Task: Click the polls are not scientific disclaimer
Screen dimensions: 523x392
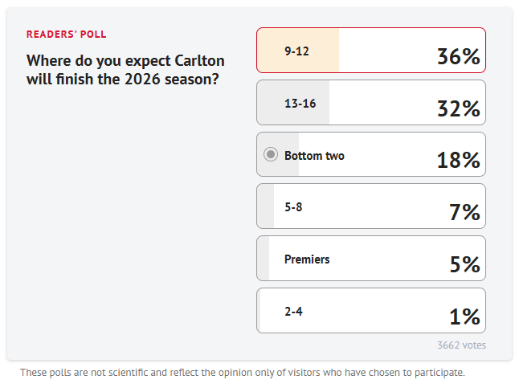Action: point(242,373)
